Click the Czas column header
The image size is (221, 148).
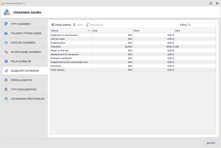[112, 30]
